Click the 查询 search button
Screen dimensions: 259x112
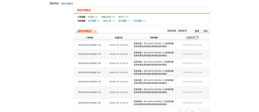[x=197, y=31]
